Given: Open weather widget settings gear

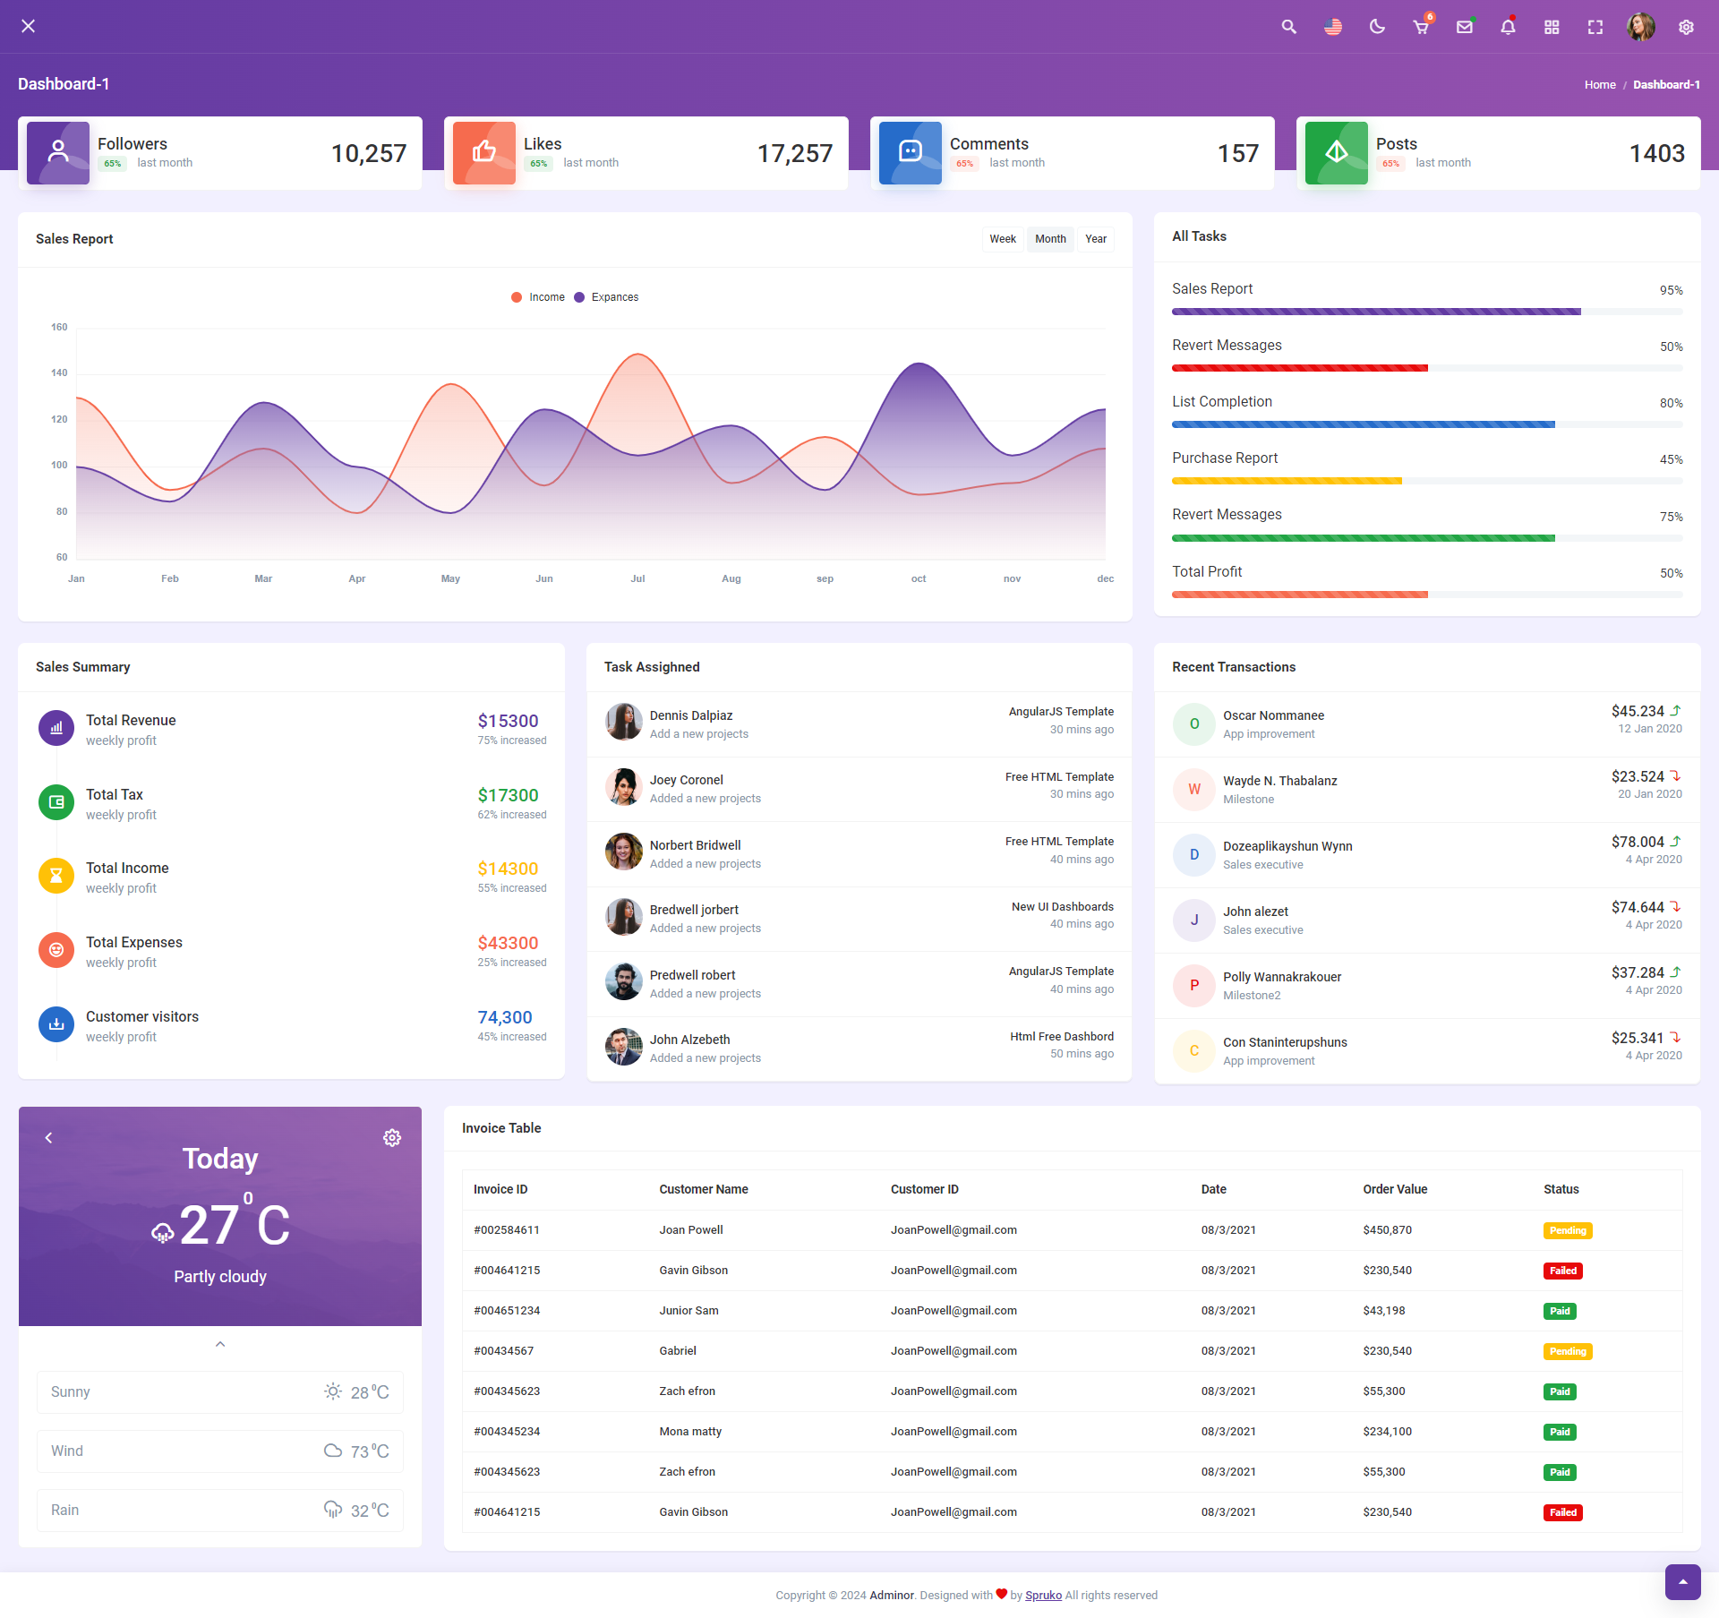Looking at the screenshot, I should point(392,1137).
